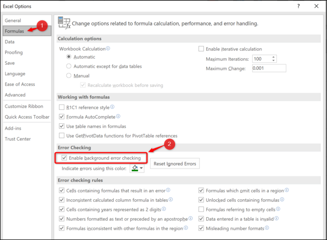Screen dimensions: 327x240
Task: Click the Reset Ignored Errors button
Action: pyautogui.click(x=175, y=164)
